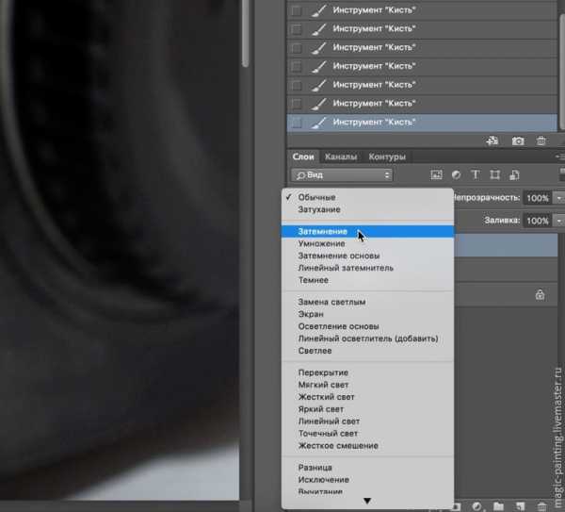Delete current history state with trash icon
This screenshot has width=565, height=512.
[541, 140]
